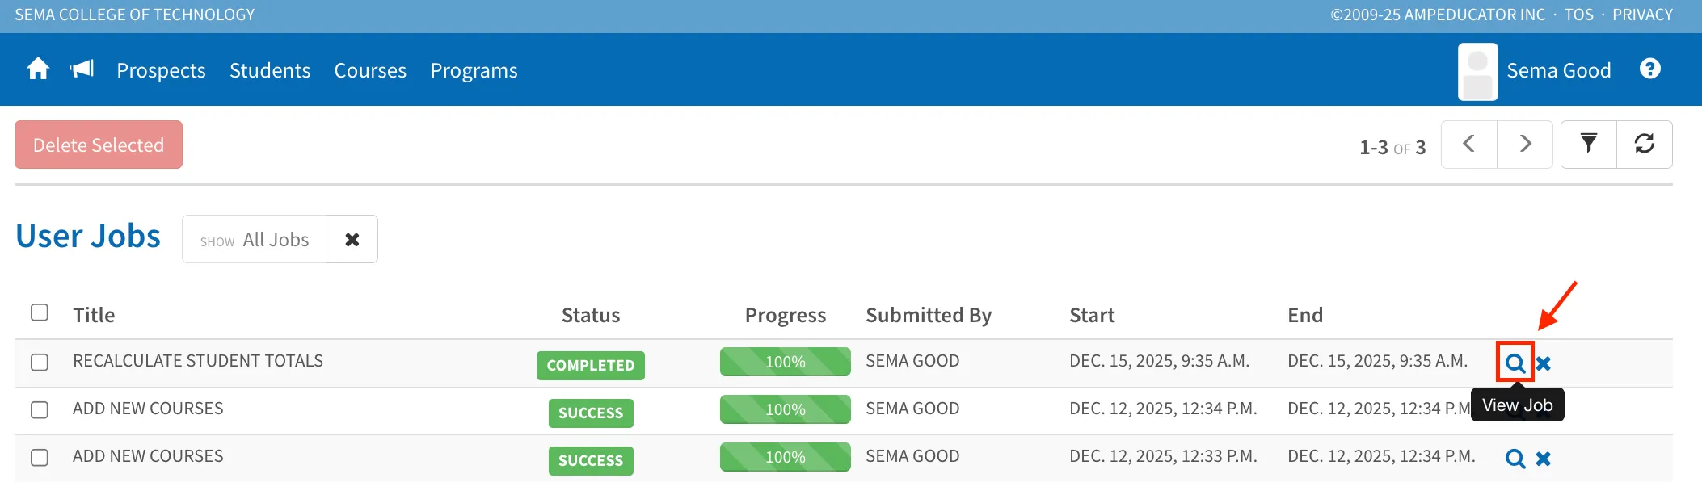The height and width of the screenshot is (499, 1702).
Task: Open the announcements megaphone icon
Action: [x=82, y=69]
